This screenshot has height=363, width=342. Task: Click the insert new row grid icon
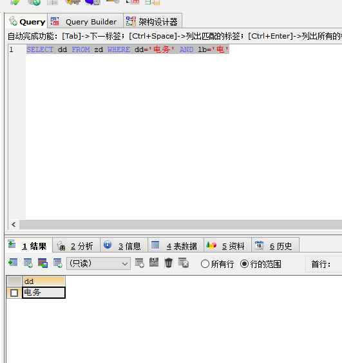pos(140,263)
